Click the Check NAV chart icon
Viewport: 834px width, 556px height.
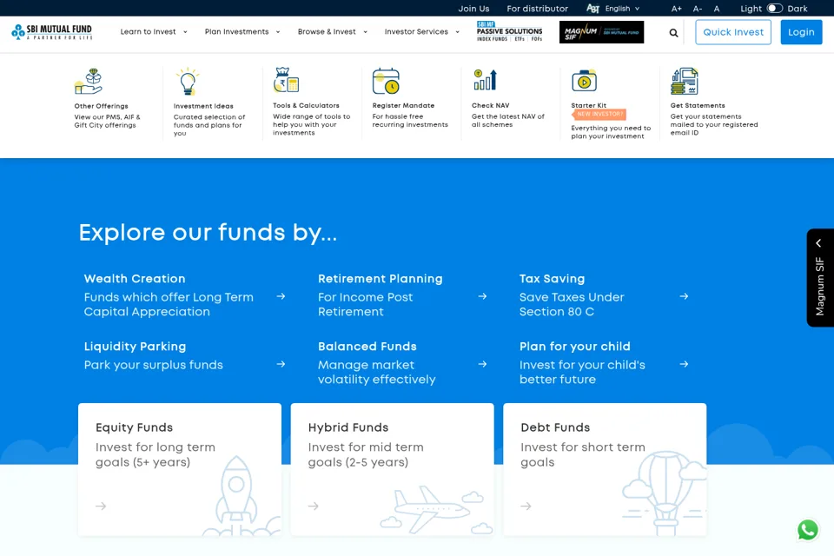pos(485,80)
